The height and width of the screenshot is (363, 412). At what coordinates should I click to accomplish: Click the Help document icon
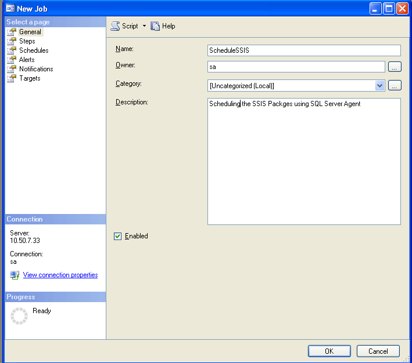click(x=155, y=26)
